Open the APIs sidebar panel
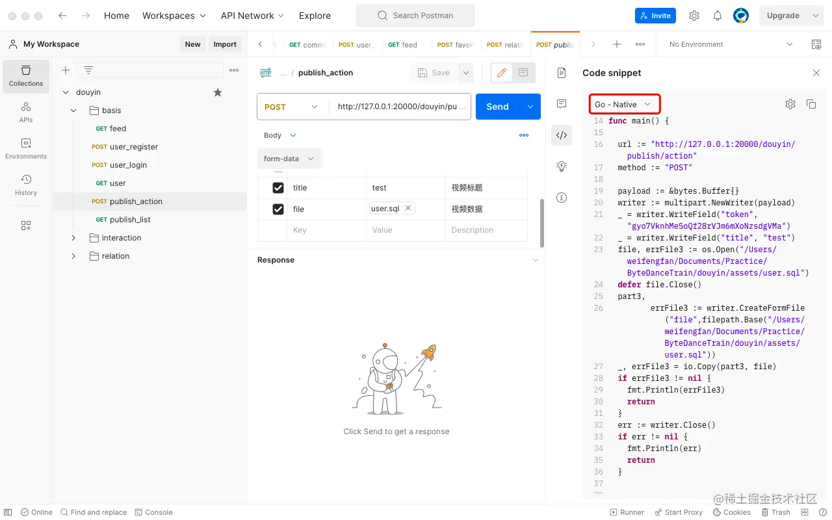Viewport: 832px width, 520px height. coord(26,112)
